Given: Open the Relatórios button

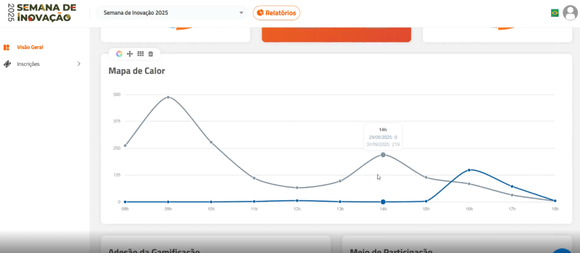Looking at the screenshot, I should [x=276, y=12].
